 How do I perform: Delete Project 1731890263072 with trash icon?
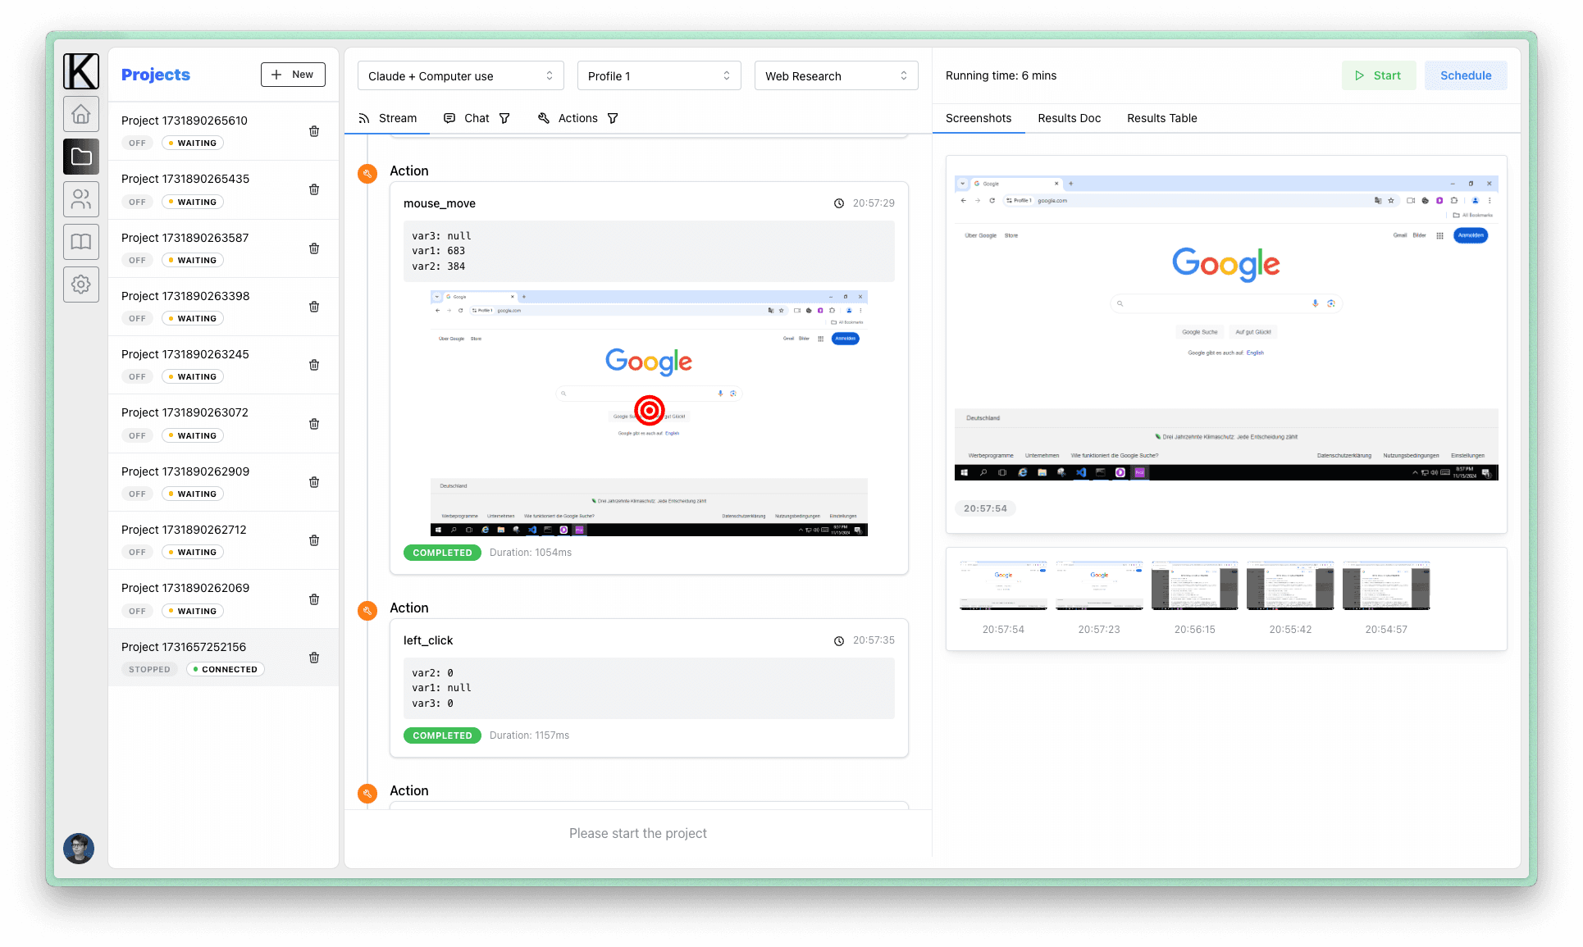point(314,424)
